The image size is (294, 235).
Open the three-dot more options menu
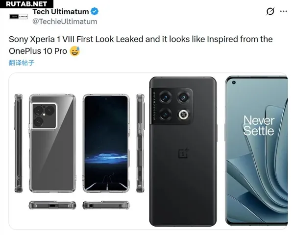pos(283,11)
